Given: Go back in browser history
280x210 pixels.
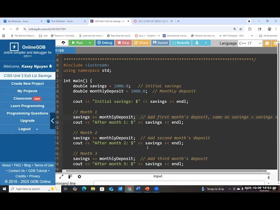Looking at the screenshot, I should click(4, 29).
